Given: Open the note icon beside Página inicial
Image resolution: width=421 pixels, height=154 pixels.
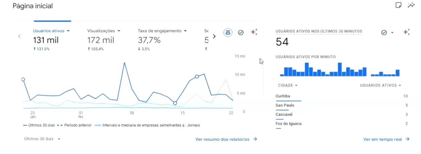Looking at the screenshot, I should pyautogui.click(x=399, y=5).
